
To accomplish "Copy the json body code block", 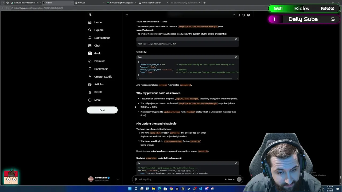I will point(236,57).
